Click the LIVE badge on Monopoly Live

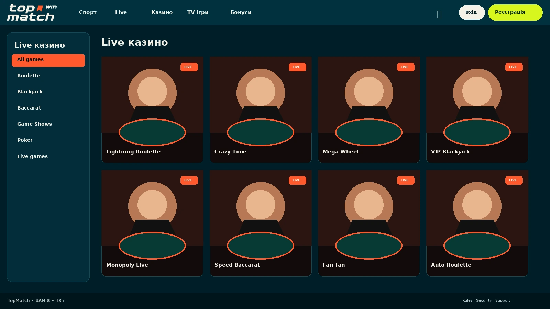point(189,180)
